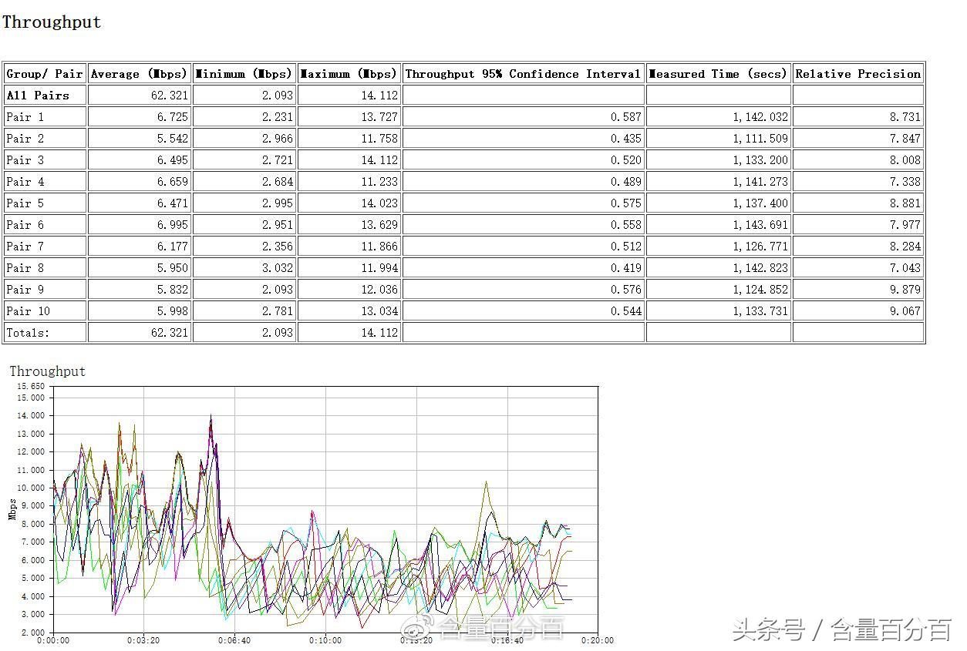Select the All Pairs row label
967x651 pixels.
point(38,96)
